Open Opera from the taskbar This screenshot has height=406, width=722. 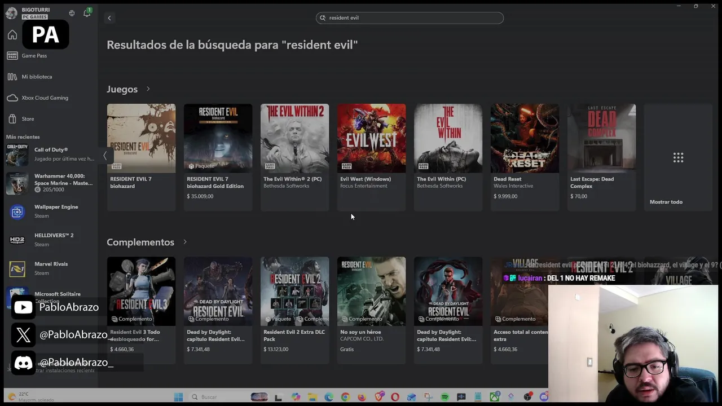(395, 397)
